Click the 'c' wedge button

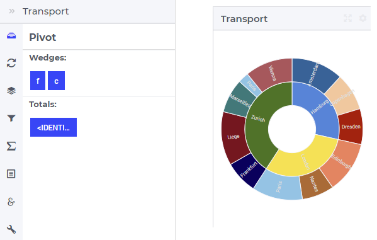(x=56, y=81)
